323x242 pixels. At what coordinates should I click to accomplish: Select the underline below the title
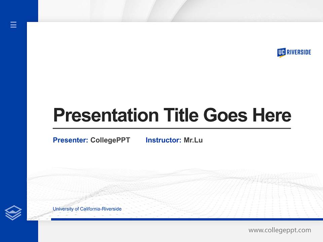[172, 128]
